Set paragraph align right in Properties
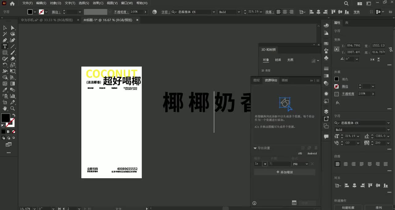Image resolution: width=395 pixels, height=210 pixels. click(x=354, y=164)
